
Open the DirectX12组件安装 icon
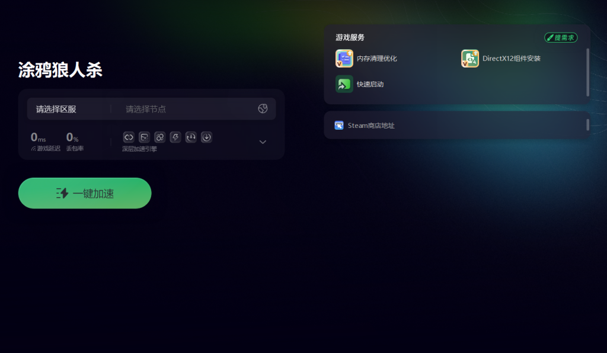[x=470, y=59]
